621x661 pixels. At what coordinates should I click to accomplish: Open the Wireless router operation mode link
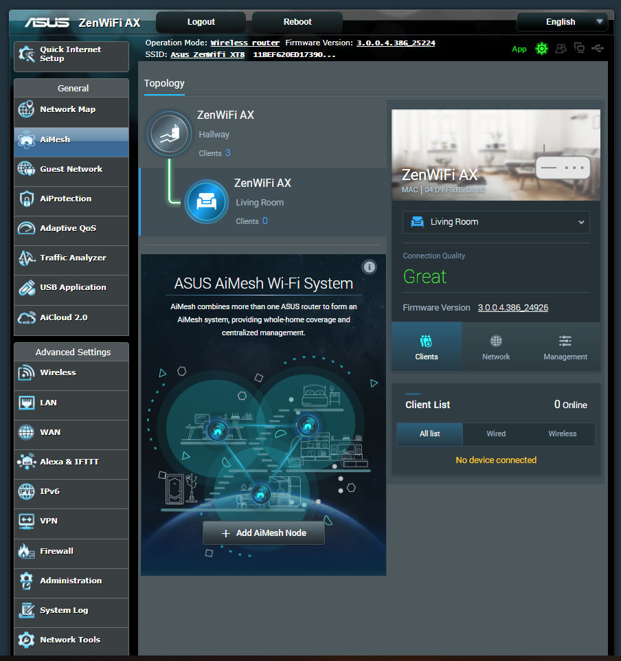click(x=245, y=43)
